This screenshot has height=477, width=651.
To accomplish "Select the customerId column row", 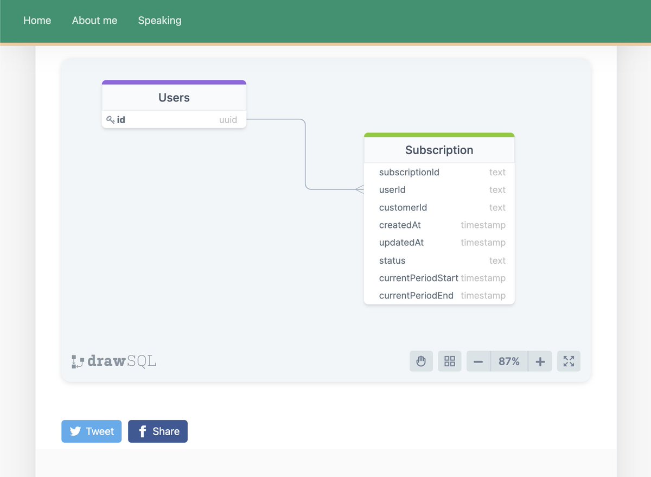I will (439, 208).
